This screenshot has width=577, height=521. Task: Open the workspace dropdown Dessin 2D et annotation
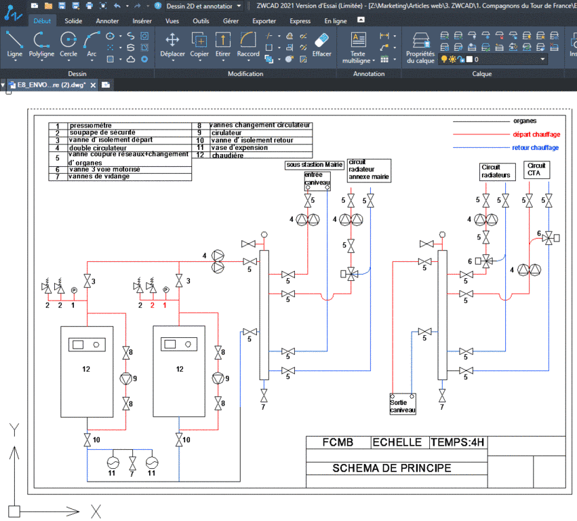203,6
